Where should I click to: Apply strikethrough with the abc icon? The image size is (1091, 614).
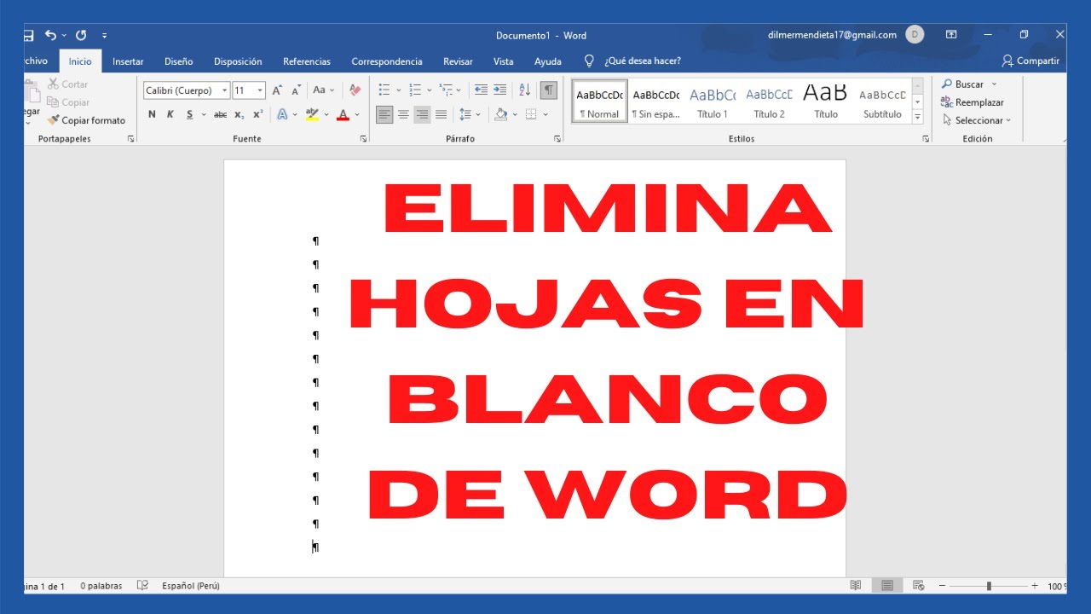[x=220, y=114]
